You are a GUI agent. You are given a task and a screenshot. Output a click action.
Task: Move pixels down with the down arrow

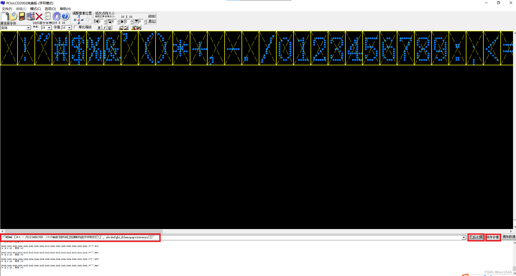tap(79, 23)
